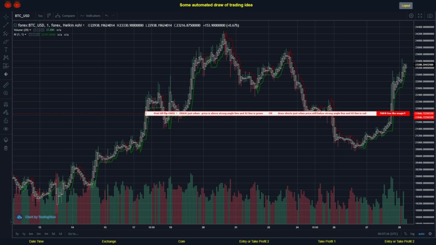Click the Go to... date button
Viewport: 436px width, 245px height.
[73, 234]
